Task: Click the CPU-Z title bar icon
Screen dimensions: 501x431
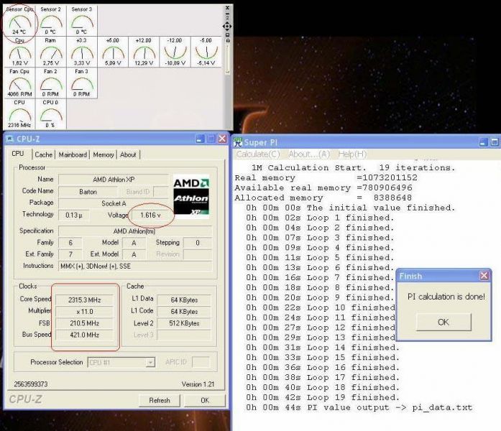Action: click(10, 139)
